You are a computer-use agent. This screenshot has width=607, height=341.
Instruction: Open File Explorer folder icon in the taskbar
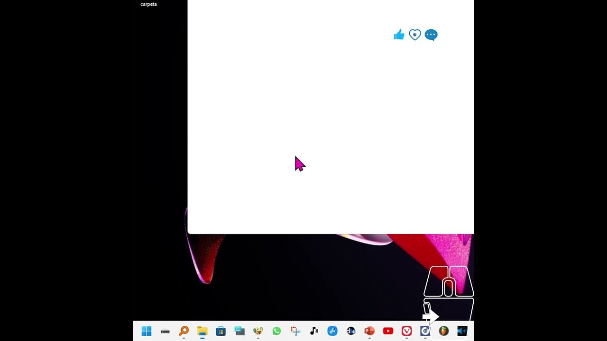pos(202,331)
